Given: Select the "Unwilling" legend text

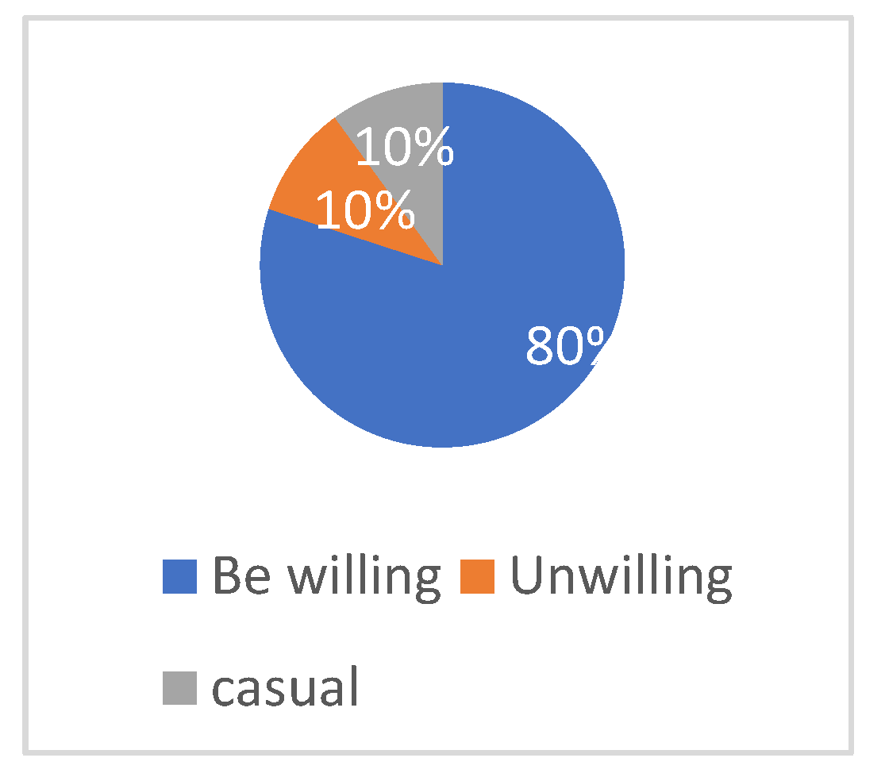Looking at the screenshot, I should click(621, 576).
